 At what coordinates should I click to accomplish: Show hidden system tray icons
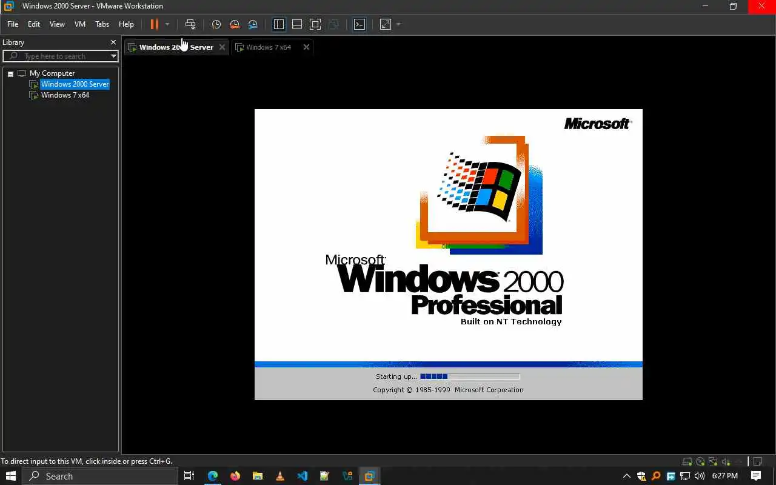point(626,476)
